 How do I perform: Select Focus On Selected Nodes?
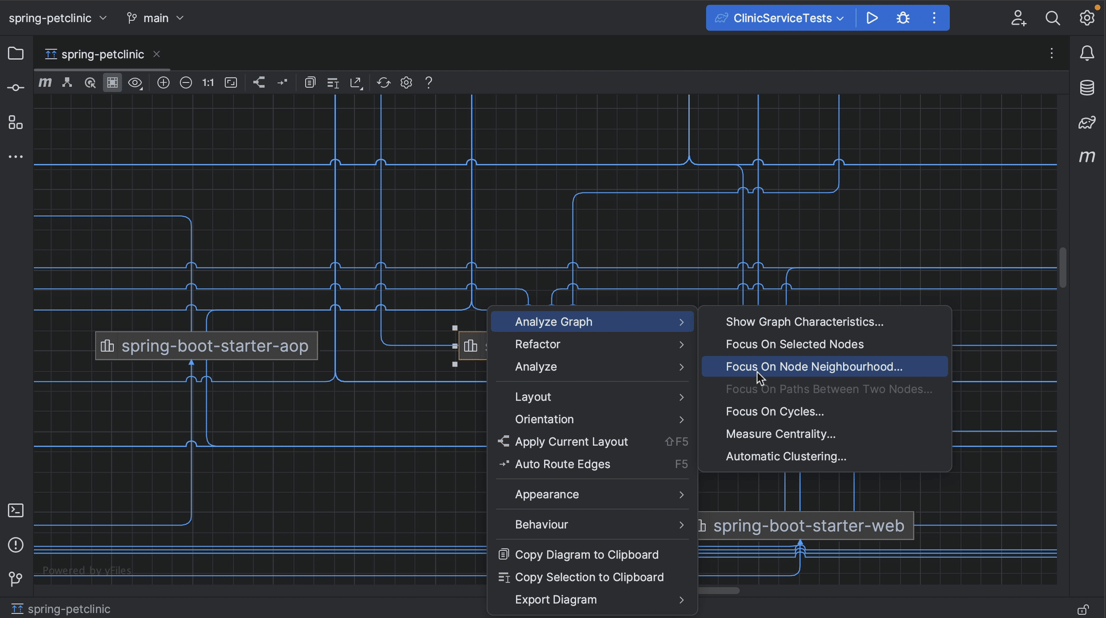825,344
